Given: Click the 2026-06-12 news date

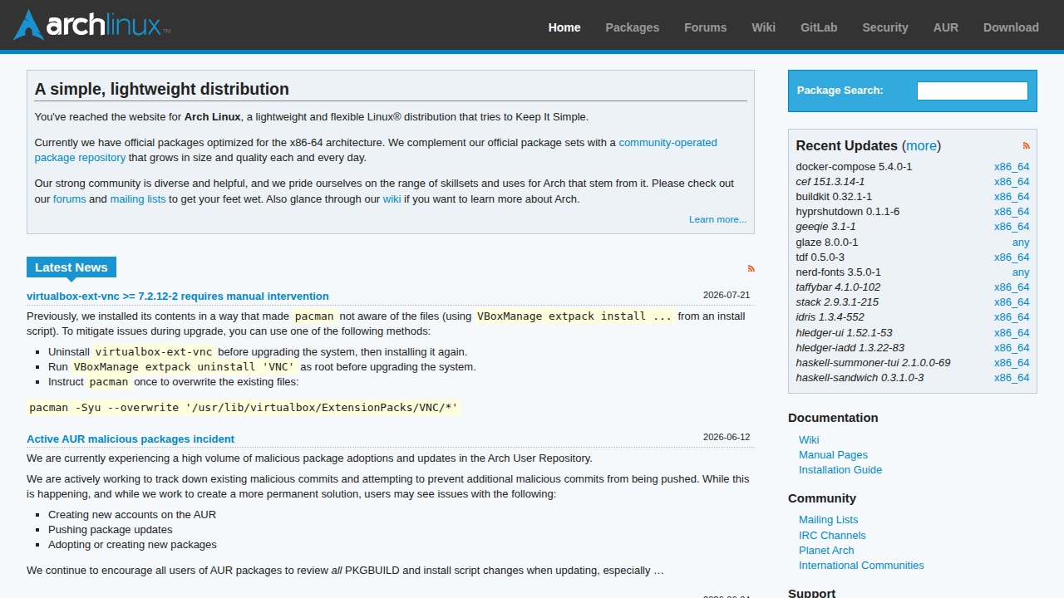Looking at the screenshot, I should tap(727, 437).
